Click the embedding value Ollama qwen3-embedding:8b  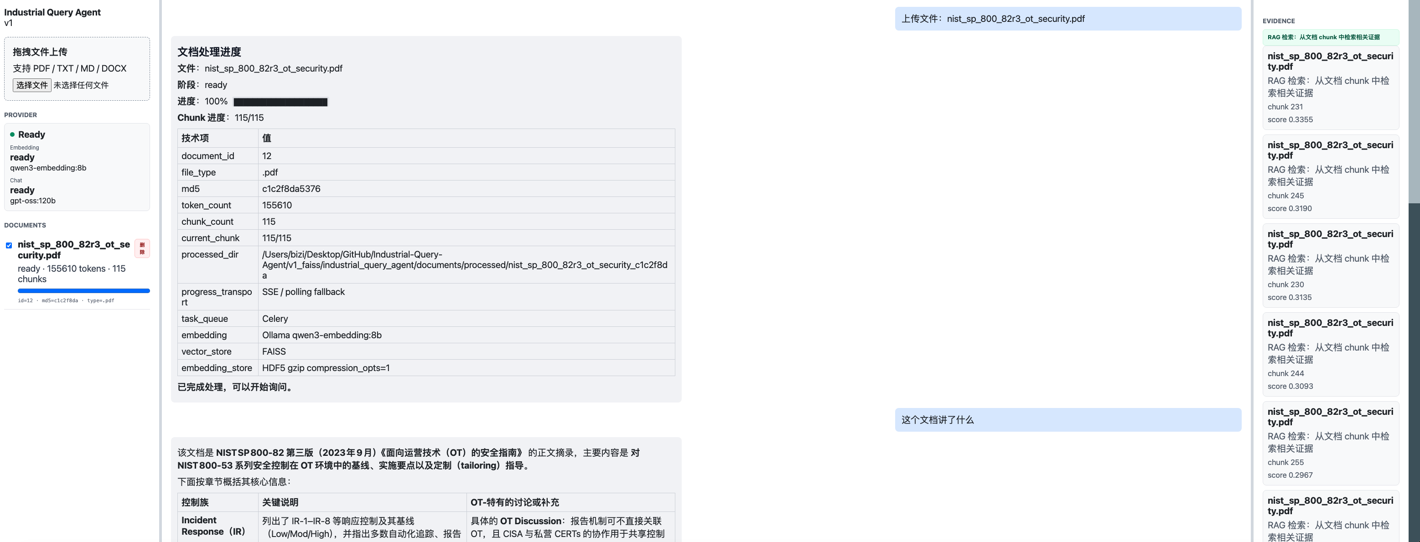[321, 335]
